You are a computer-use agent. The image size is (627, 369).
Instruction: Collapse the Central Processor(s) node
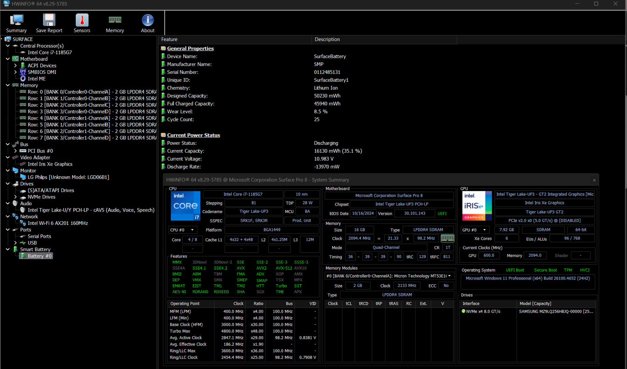8,46
